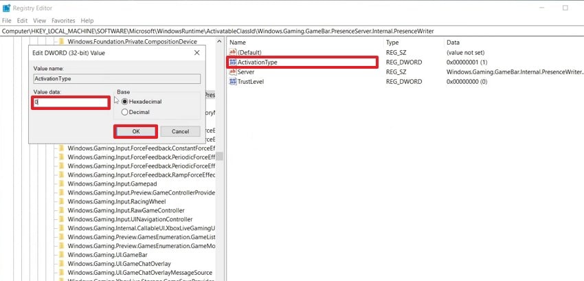
Task: Click folder icon of GamesEnumeration.GameList key
Action: pos(61,237)
